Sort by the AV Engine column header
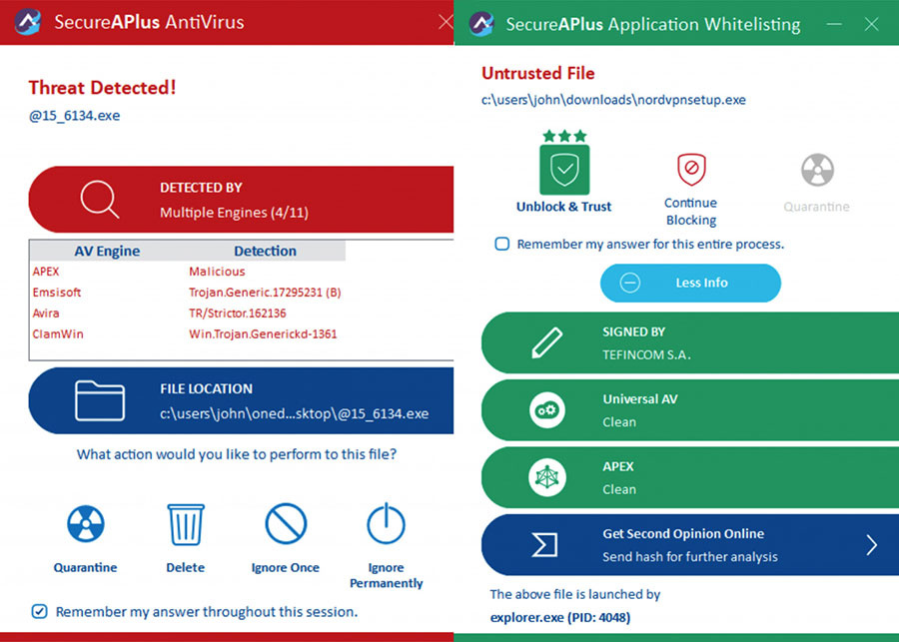 click(x=107, y=251)
